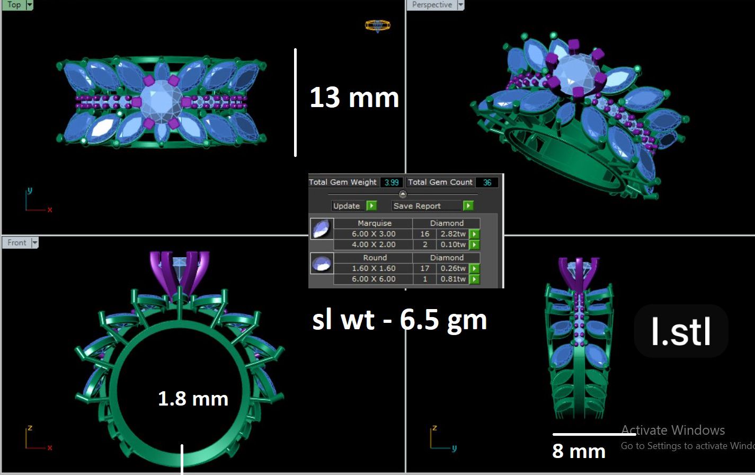Activate the Top viewport label tab
Screen dimensions: 755x475
pyautogui.click(x=14, y=5)
